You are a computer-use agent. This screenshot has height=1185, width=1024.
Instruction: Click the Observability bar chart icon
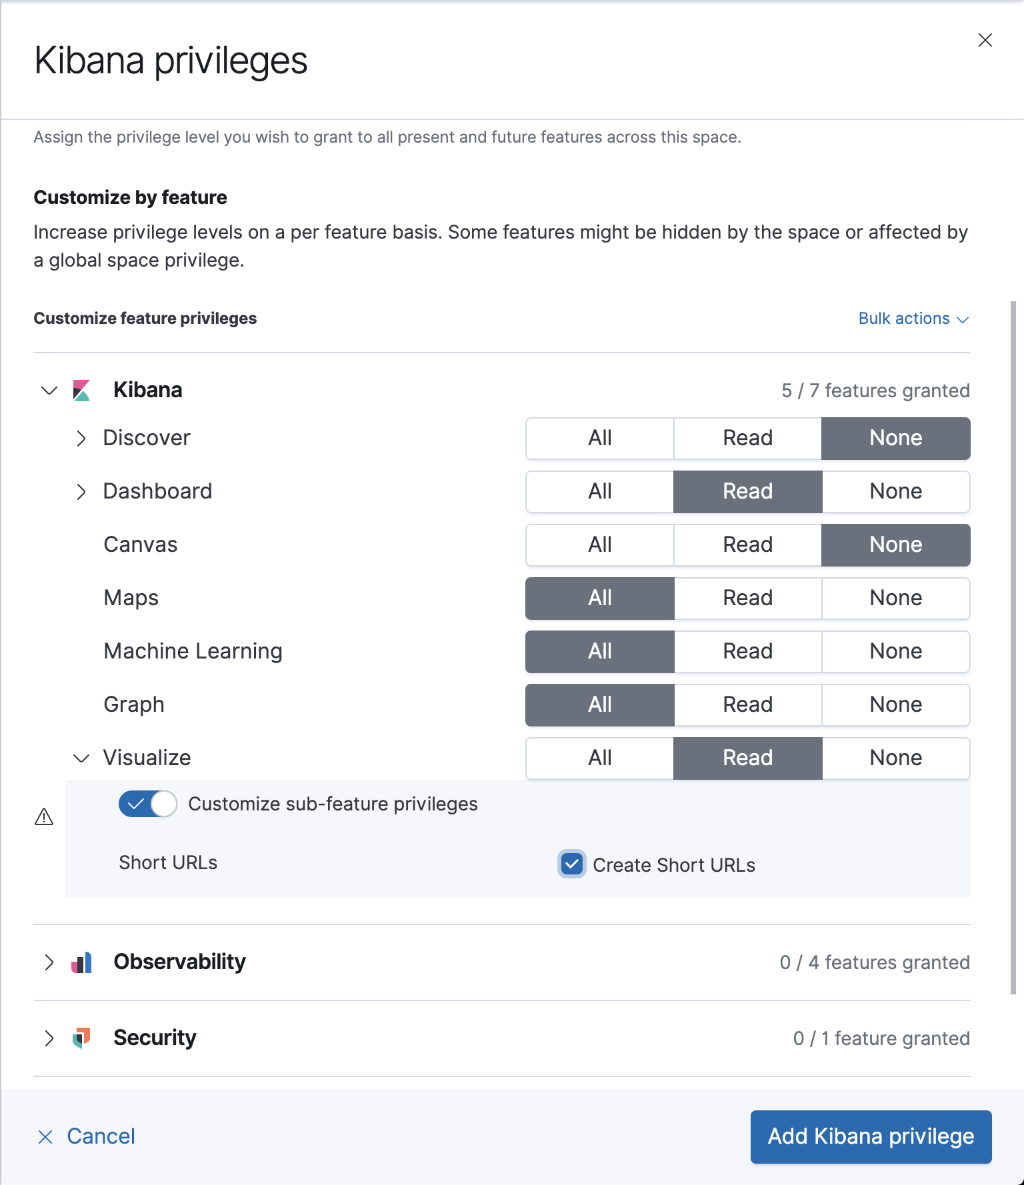pos(81,962)
